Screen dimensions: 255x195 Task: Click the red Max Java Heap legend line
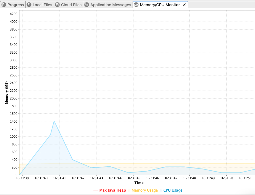(x=96, y=190)
